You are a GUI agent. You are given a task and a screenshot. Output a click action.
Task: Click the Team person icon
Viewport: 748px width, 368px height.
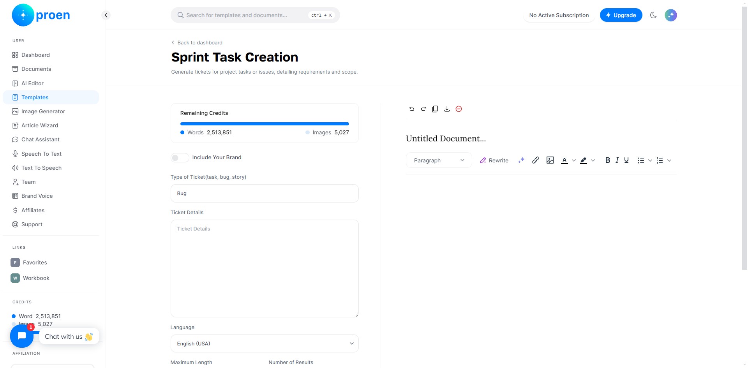point(15,182)
